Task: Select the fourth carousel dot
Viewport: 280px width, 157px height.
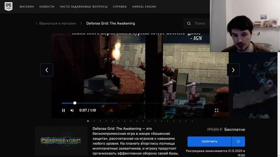Action: (x=106, y=121)
